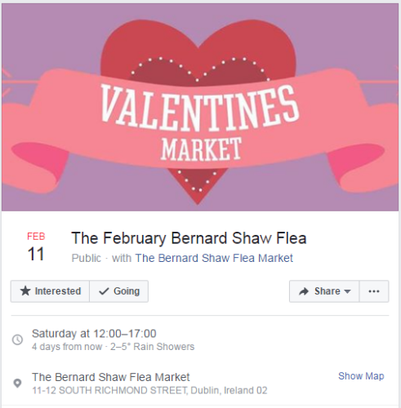Expand the Share dropdown arrow
401x408 pixels.
tap(347, 291)
